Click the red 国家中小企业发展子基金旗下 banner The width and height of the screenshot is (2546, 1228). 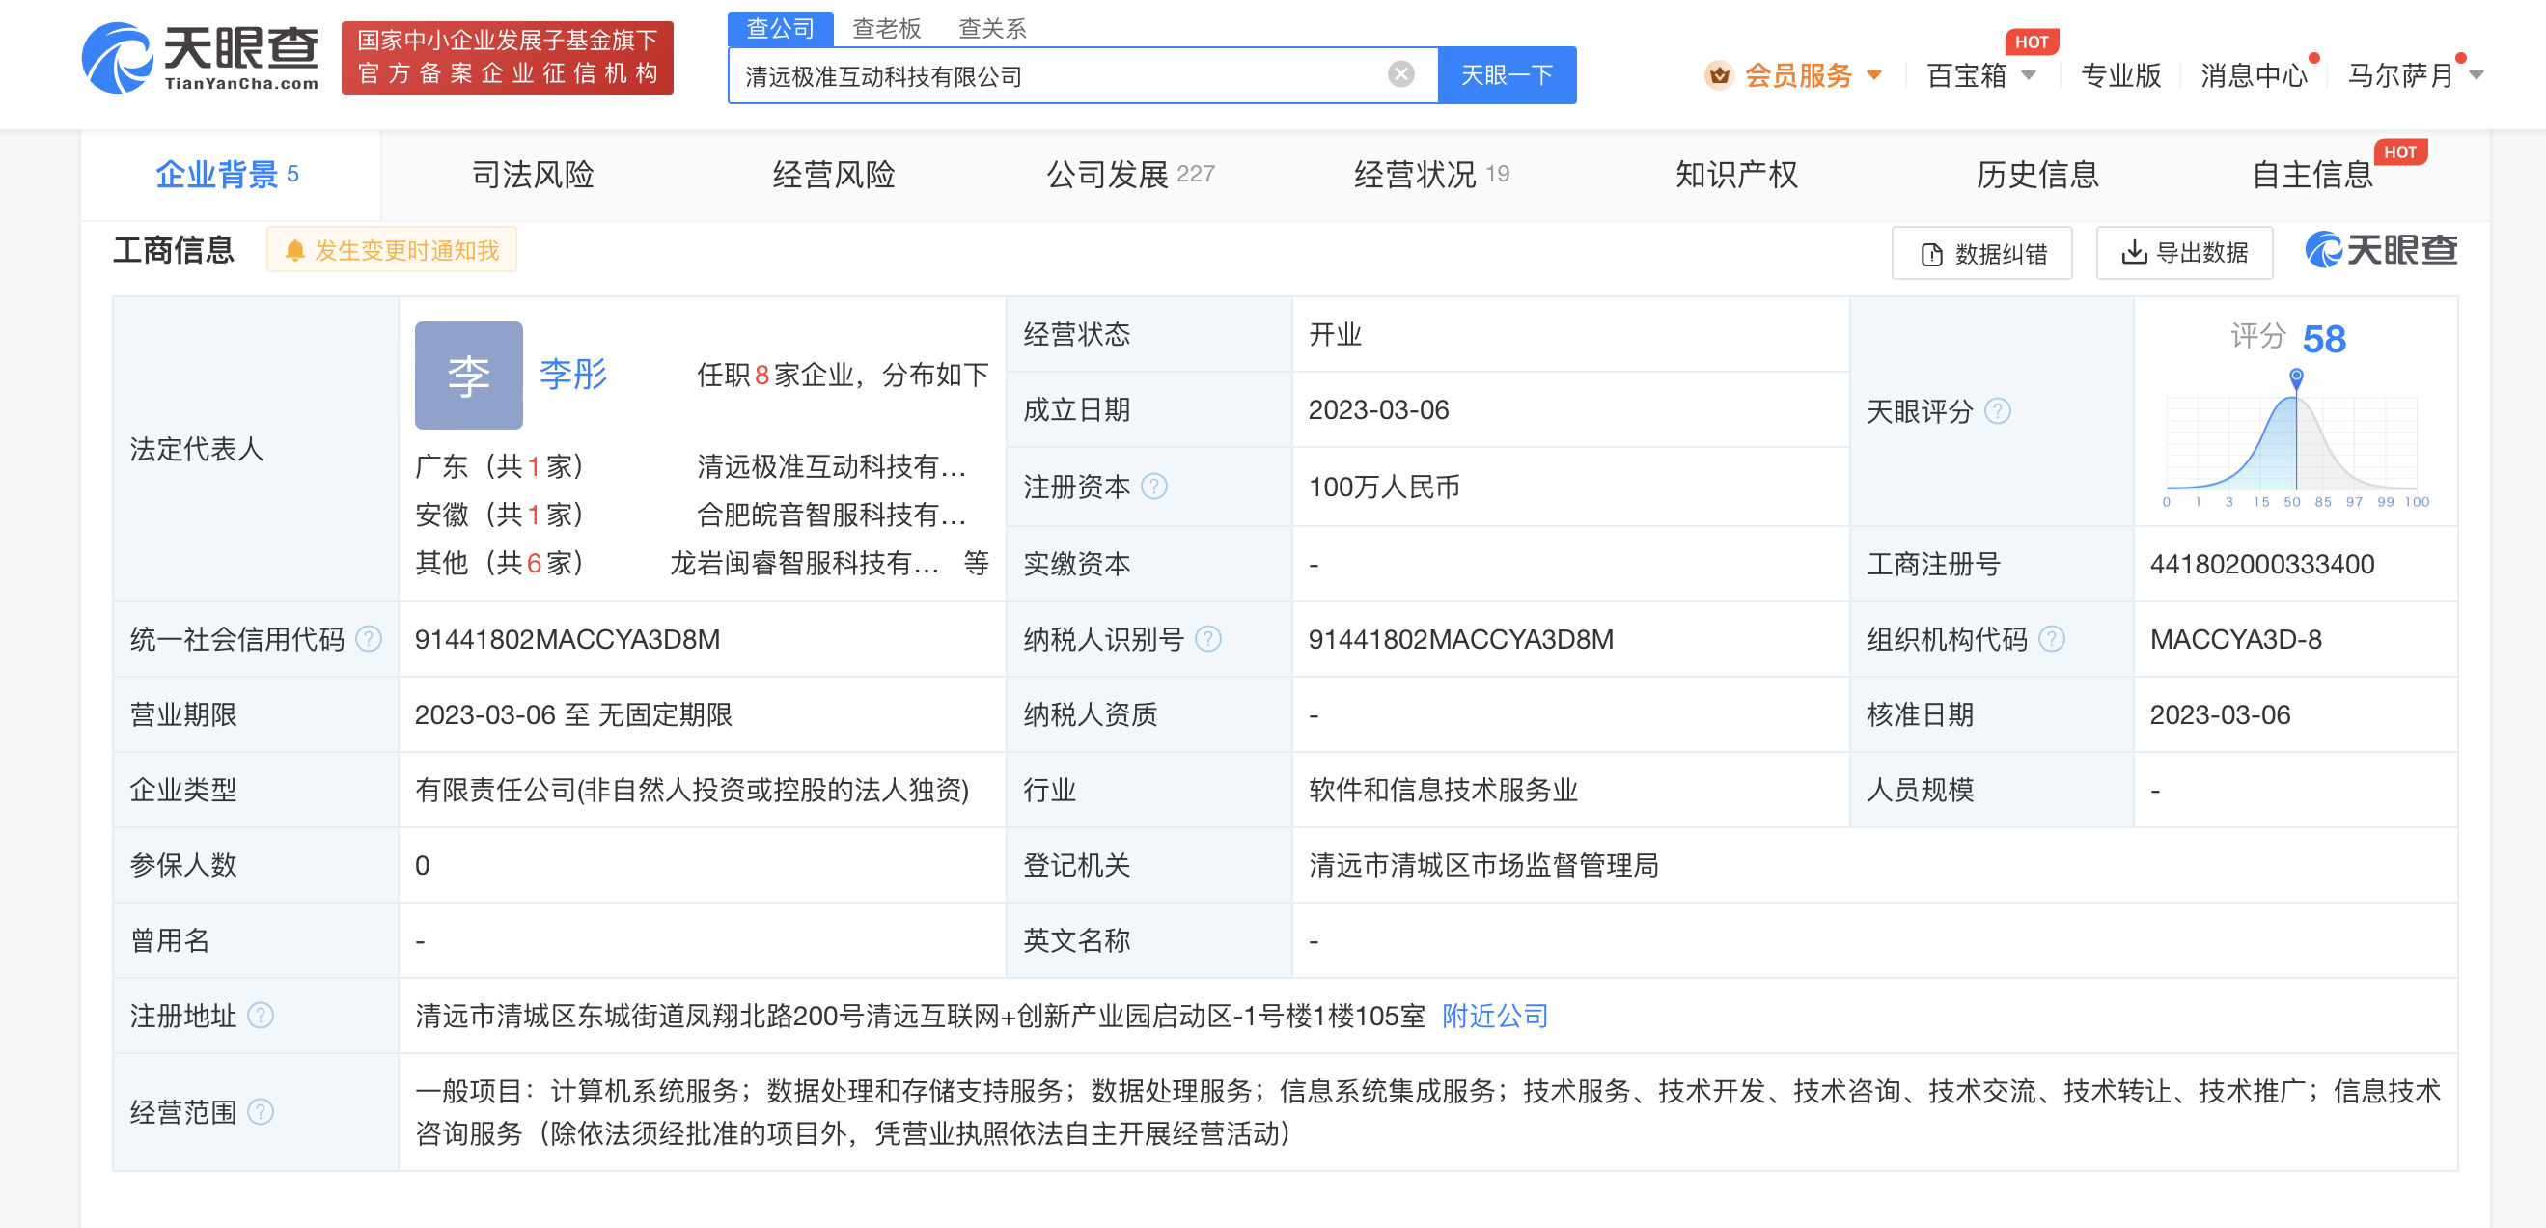[507, 57]
